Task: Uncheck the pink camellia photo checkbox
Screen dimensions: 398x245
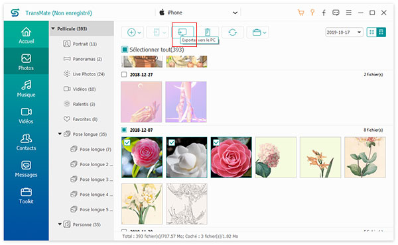Action: [x=127, y=142]
